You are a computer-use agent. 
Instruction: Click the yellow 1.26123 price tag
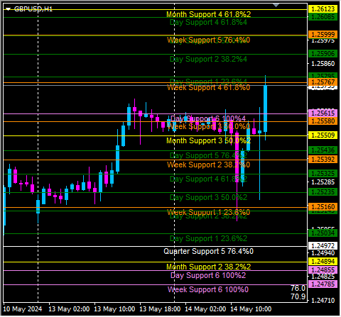[x=323, y=9]
